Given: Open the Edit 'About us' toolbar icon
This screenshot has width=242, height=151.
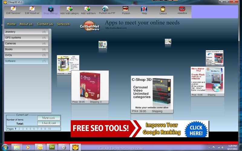Looking at the screenshot, I should 32,9.
